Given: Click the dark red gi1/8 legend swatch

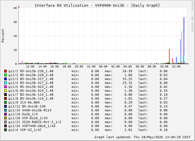Looking at the screenshot, I should click(x=5, y=98).
